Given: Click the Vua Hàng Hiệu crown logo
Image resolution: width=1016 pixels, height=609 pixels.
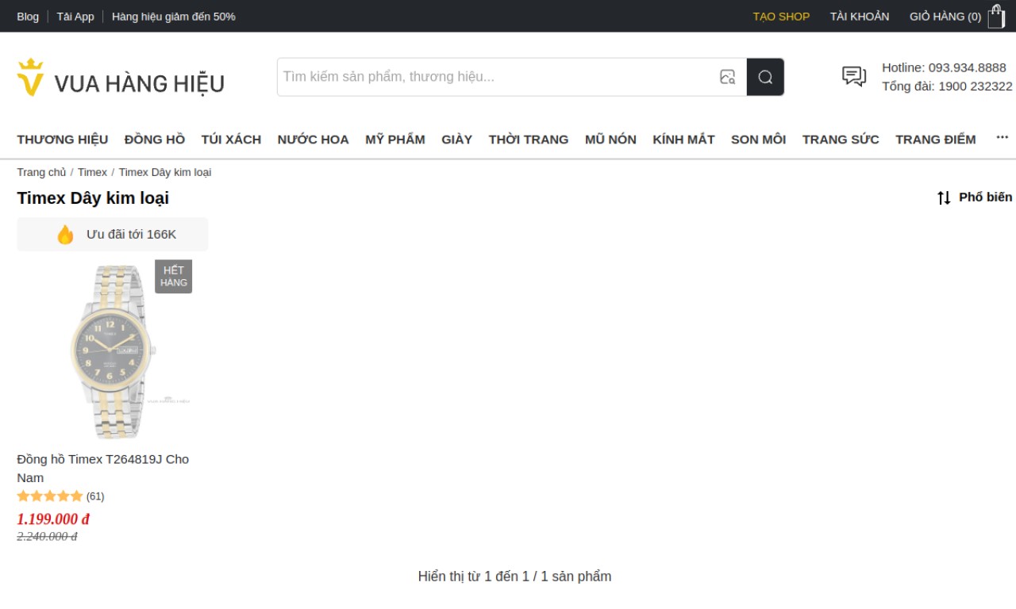Looking at the screenshot, I should click(x=121, y=78).
